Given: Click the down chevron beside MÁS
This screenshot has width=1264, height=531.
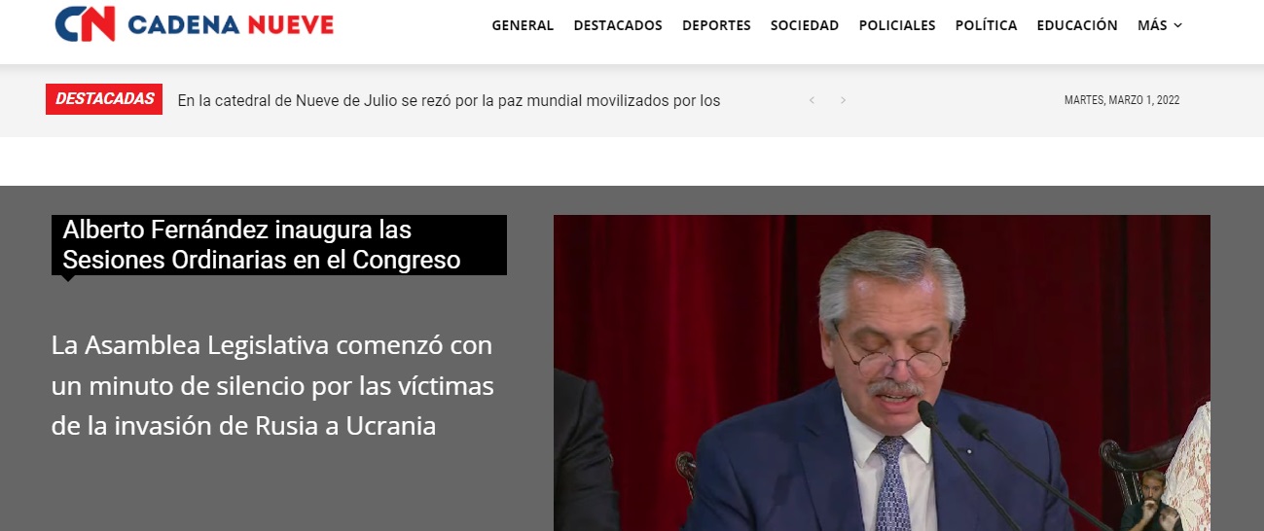Looking at the screenshot, I should 1178,26.
